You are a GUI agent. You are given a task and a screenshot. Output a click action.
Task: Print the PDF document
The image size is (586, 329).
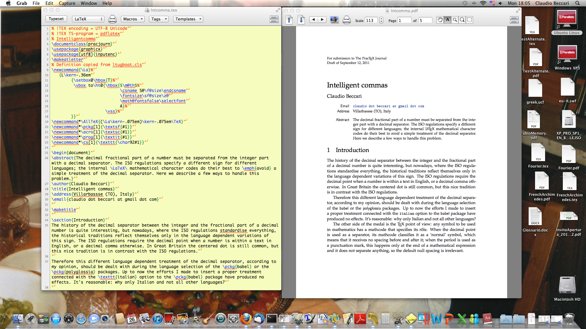[346, 20]
